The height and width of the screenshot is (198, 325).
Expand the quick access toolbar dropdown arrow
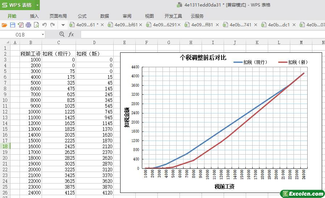pyautogui.click(x=63, y=25)
